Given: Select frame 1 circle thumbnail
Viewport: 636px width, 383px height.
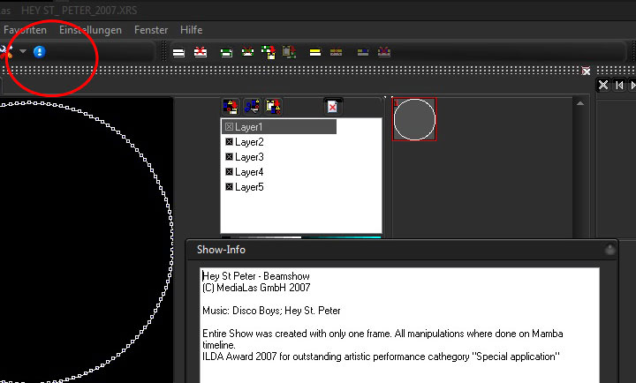Looking at the screenshot, I should tap(414, 119).
